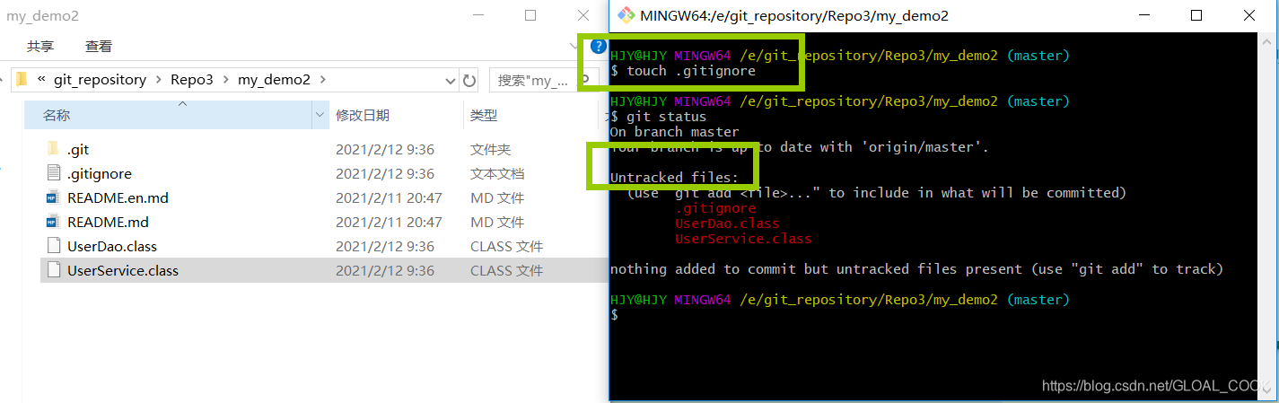Click the last empty $ prompt in terminal
The height and width of the screenshot is (403, 1279).
[x=615, y=315]
